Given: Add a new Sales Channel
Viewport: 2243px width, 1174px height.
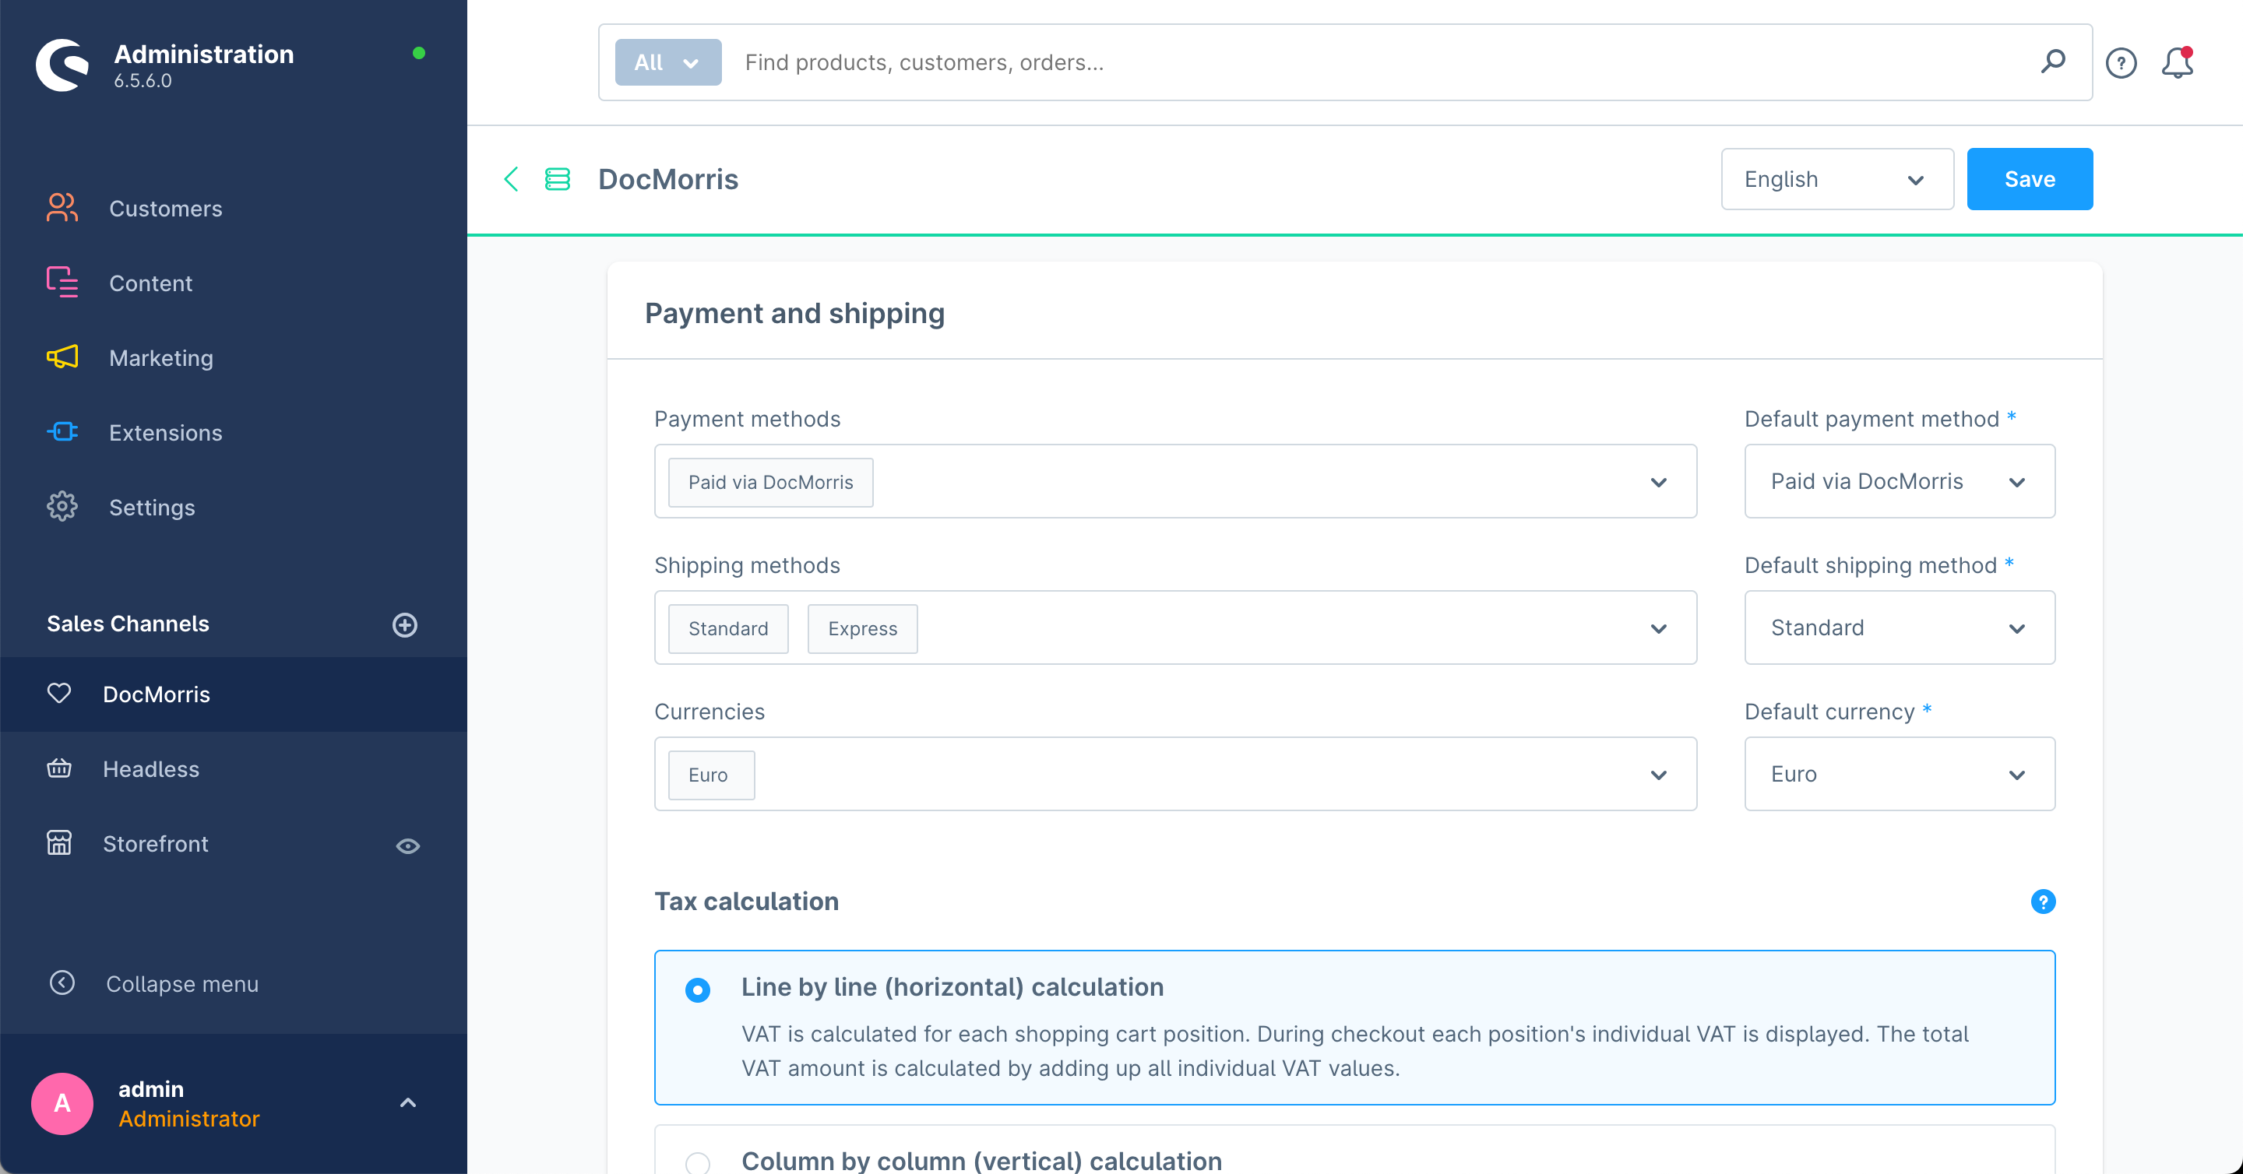Looking at the screenshot, I should click(407, 623).
